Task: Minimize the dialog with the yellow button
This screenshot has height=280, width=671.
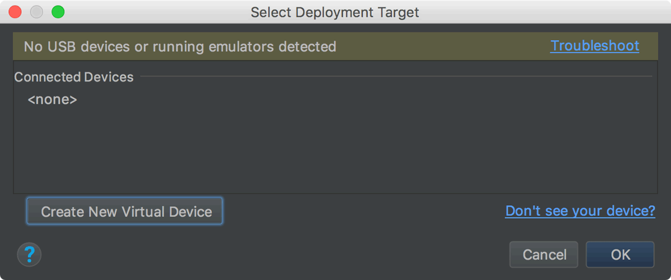Action: point(36,12)
